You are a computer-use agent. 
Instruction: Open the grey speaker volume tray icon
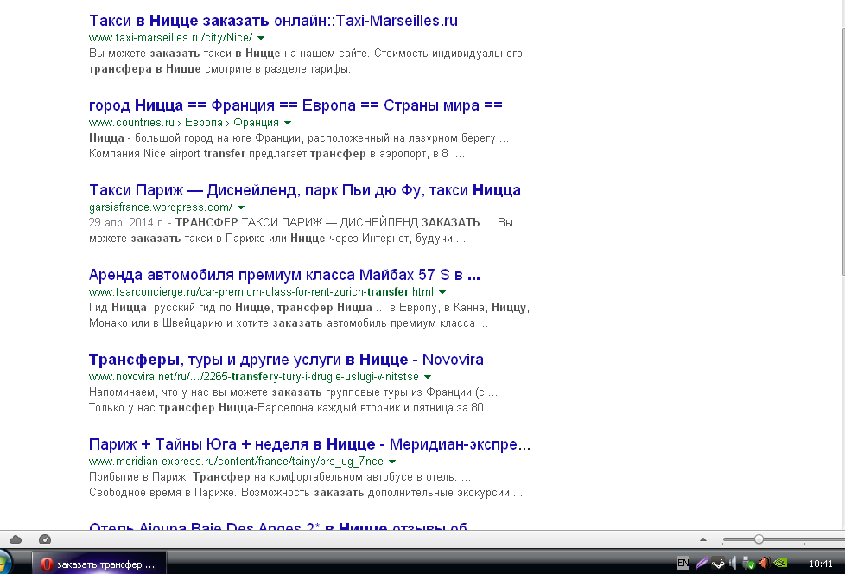[733, 564]
